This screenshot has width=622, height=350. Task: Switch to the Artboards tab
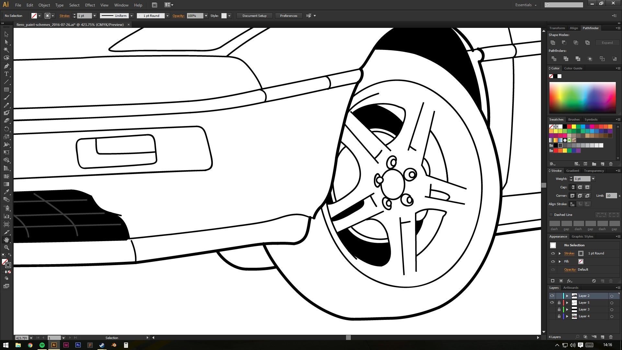point(570,288)
